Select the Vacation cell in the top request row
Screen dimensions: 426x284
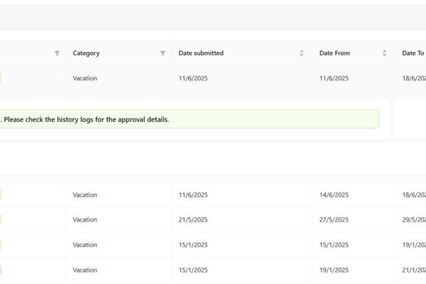pyautogui.click(x=85, y=78)
